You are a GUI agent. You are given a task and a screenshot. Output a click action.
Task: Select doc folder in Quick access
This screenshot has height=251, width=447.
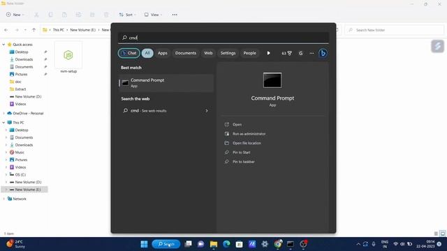[x=18, y=82]
